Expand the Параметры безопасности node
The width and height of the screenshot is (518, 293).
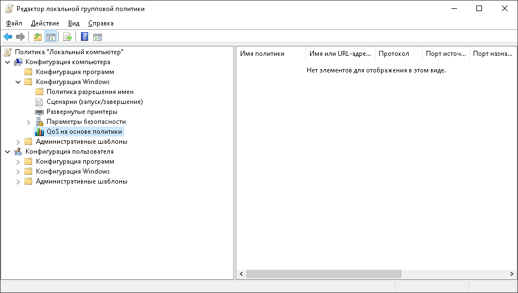tap(29, 122)
